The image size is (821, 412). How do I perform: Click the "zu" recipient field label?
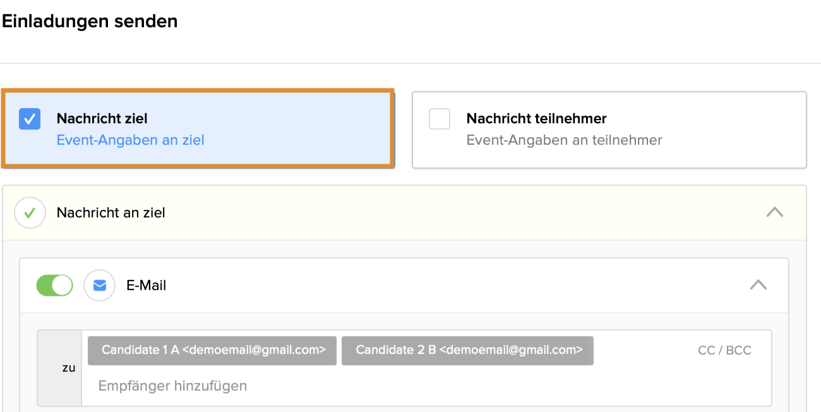pos(69,368)
